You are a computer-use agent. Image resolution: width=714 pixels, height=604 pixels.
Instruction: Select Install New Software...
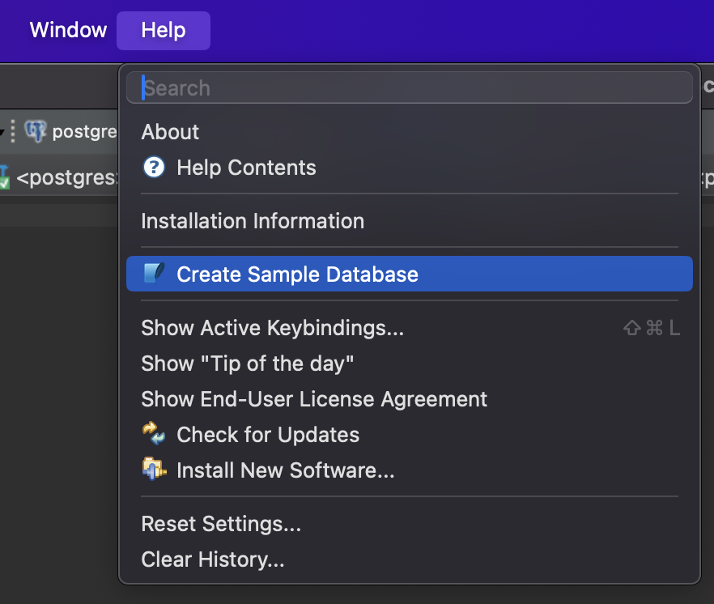410,470
